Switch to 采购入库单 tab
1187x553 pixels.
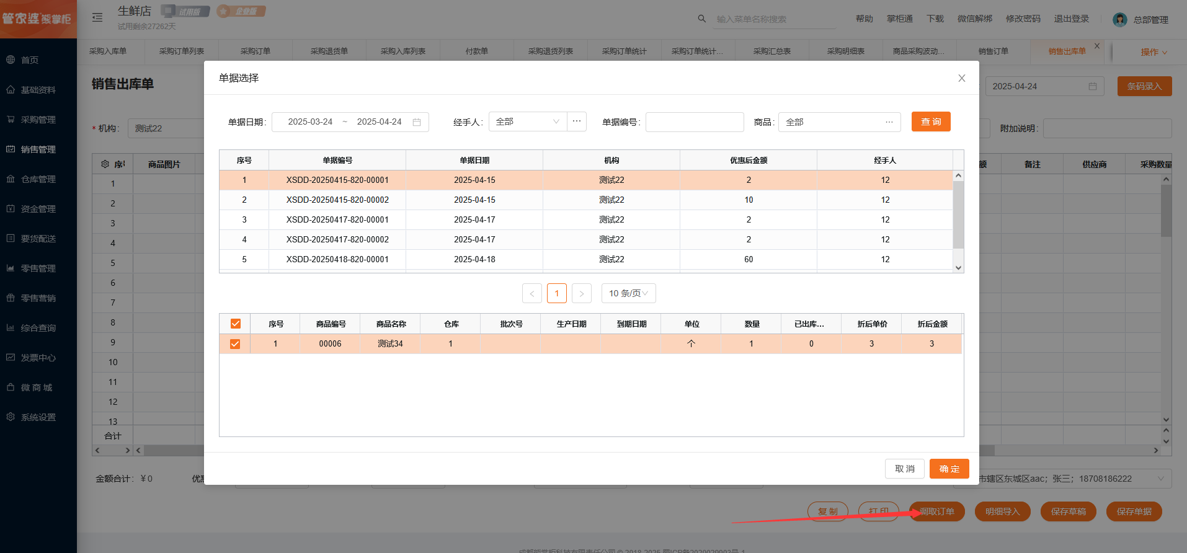pos(108,51)
